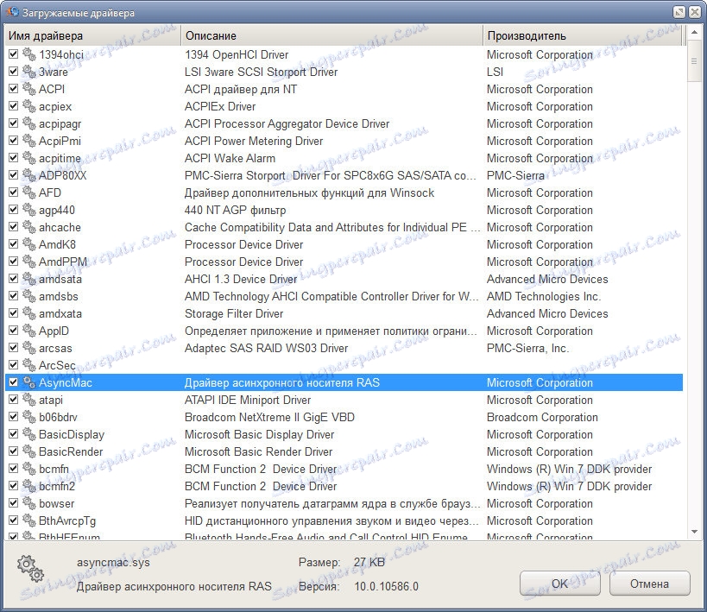Click the version value 10.0.10586.0
The width and height of the screenshot is (707, 612).
point(387,586)
